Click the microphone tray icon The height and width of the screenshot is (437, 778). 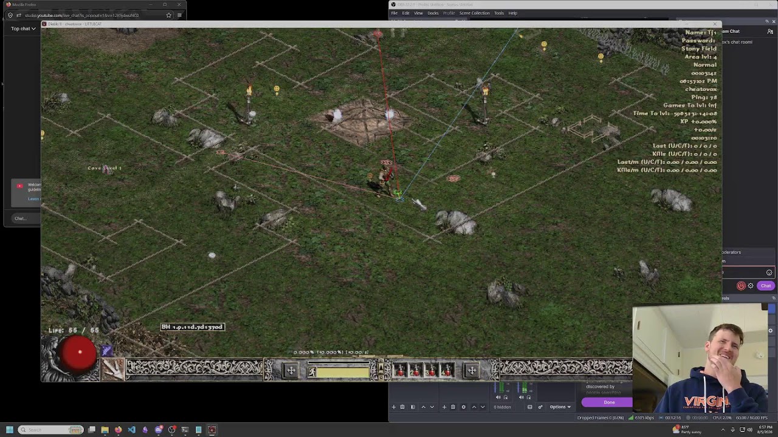pyautogui.click(x=732, y=430)
